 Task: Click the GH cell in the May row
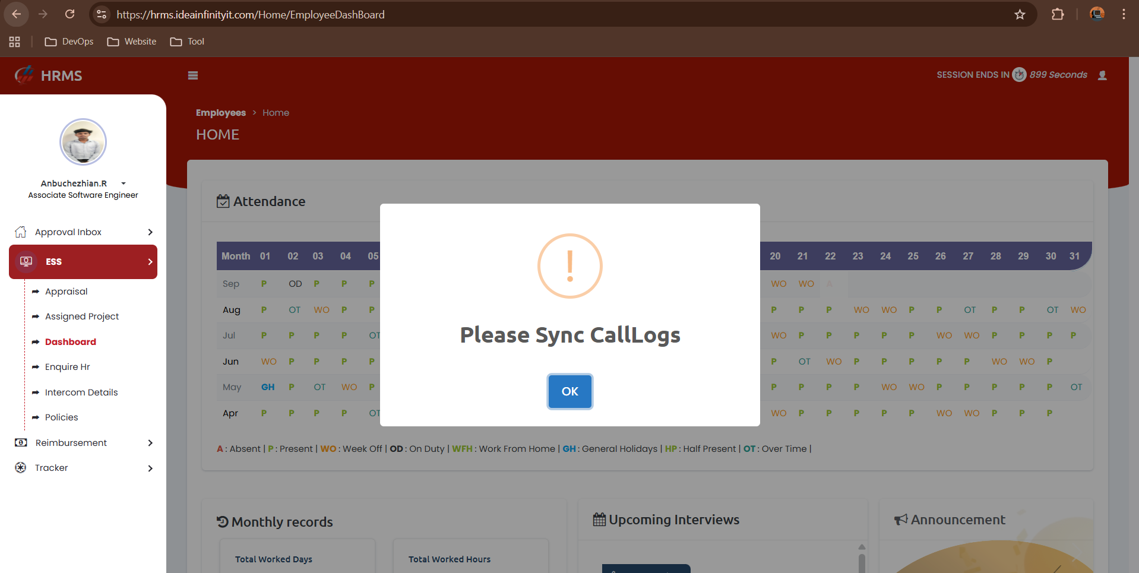point(268,387)
